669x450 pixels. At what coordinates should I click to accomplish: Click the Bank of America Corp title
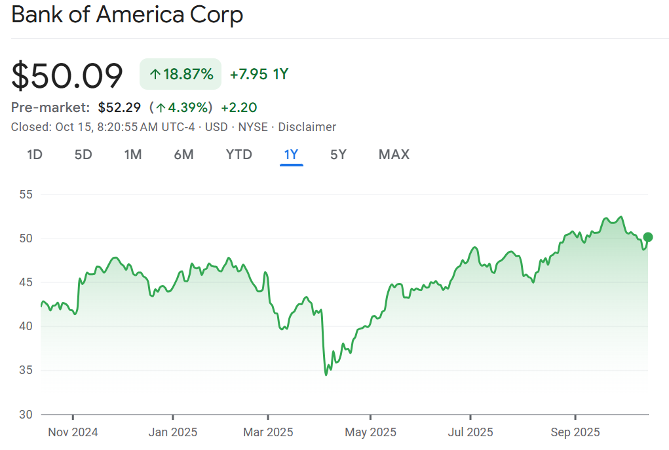tap(127, 14)
